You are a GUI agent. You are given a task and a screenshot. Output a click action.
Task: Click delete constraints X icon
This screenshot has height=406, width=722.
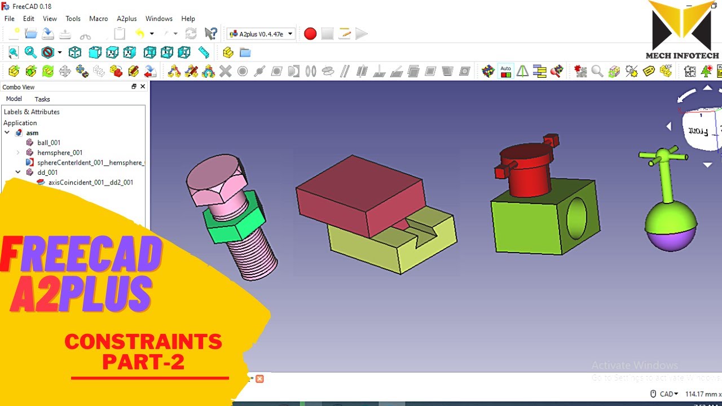226,71
